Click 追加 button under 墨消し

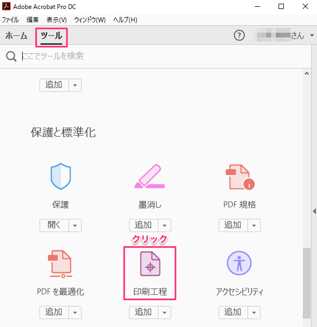(144, 225)
